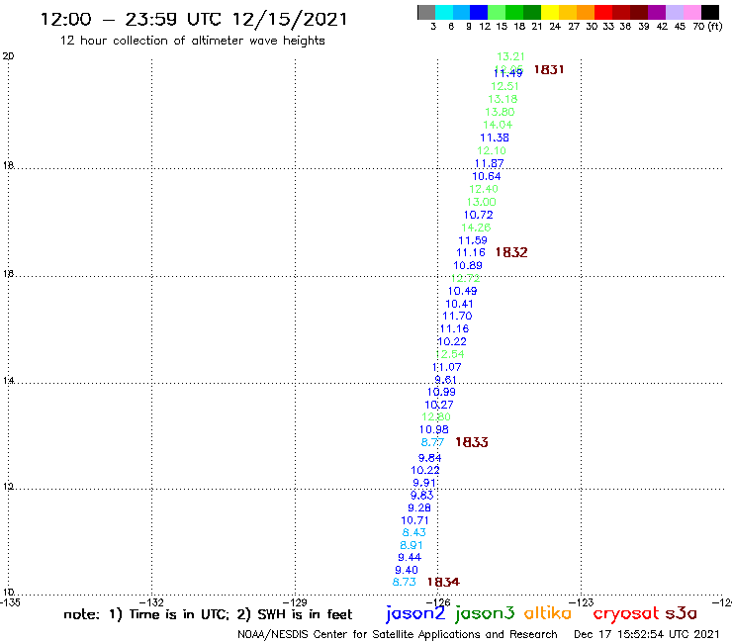Click the 14.26 wave height value
This screenshot has height=643, width=732.
click(x=476, y=228)
